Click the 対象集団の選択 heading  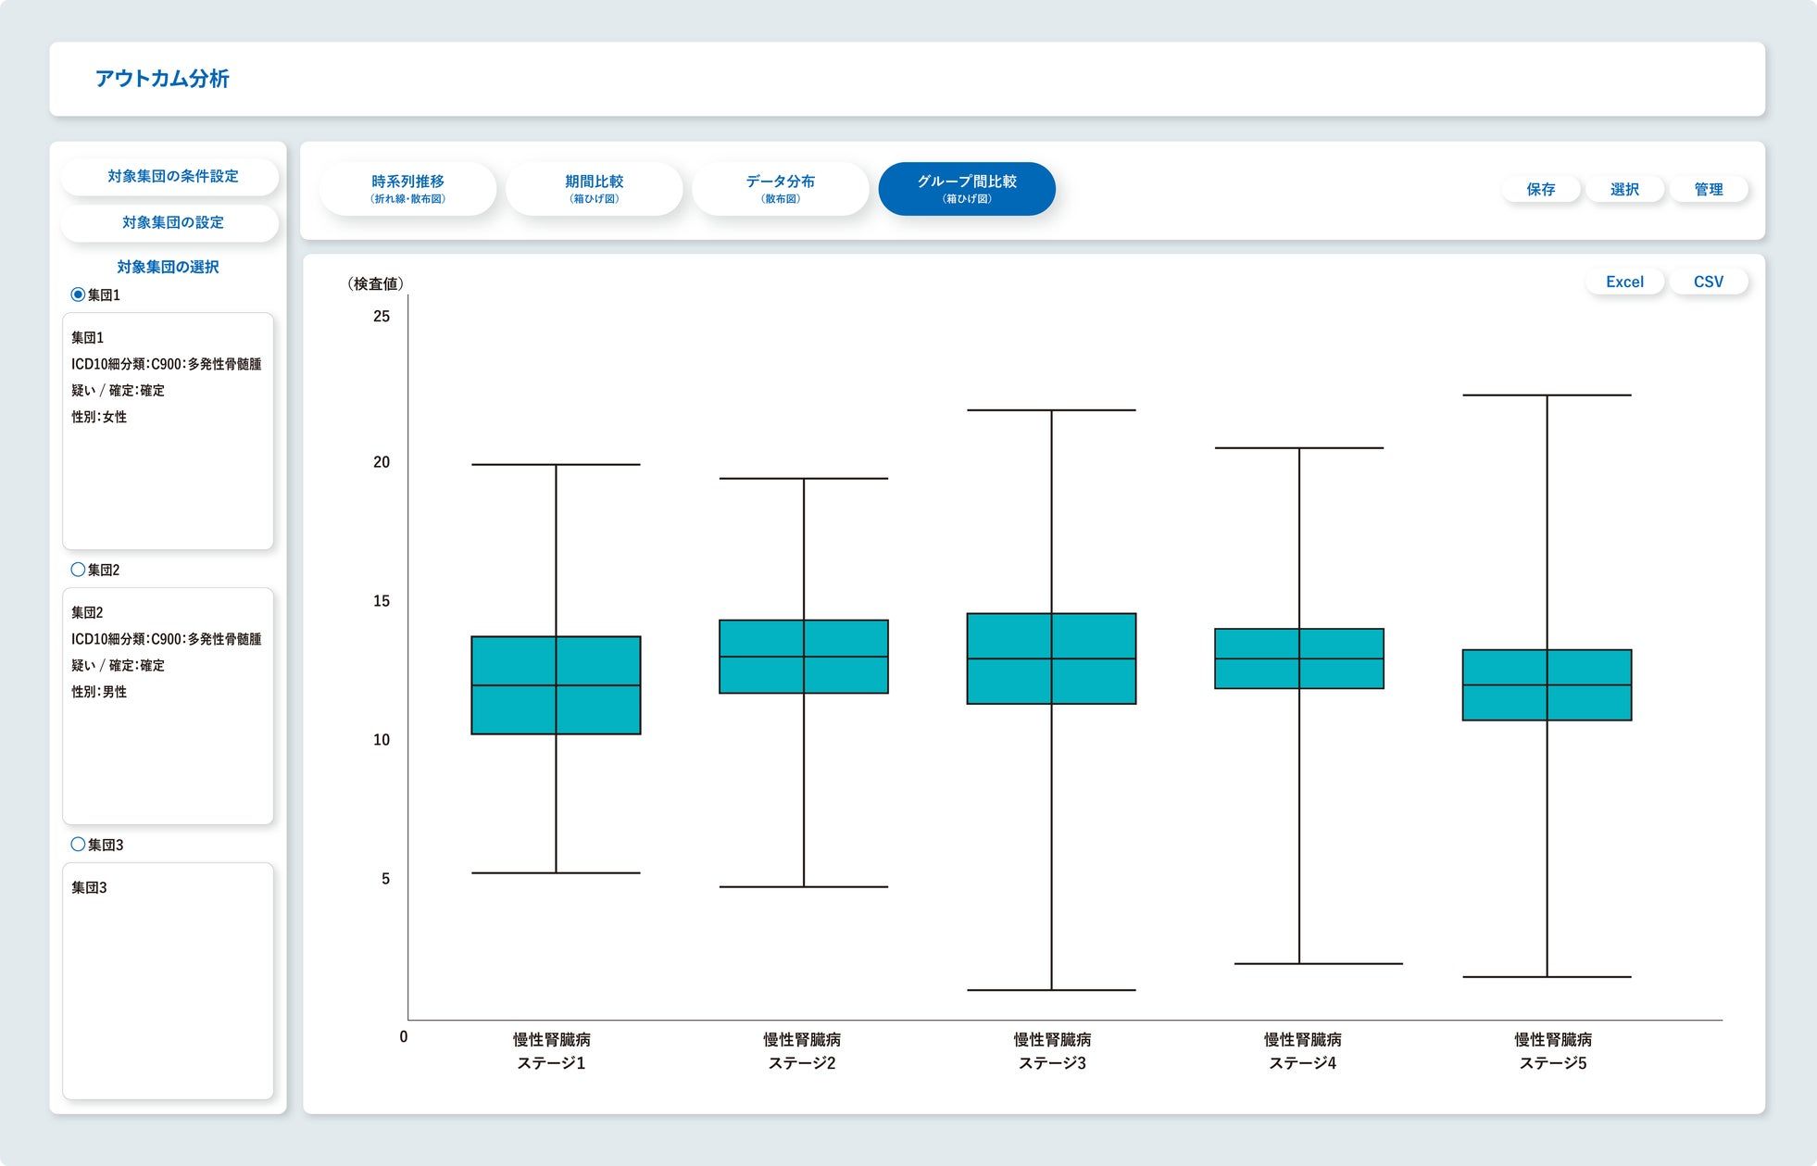coord(168,267)
